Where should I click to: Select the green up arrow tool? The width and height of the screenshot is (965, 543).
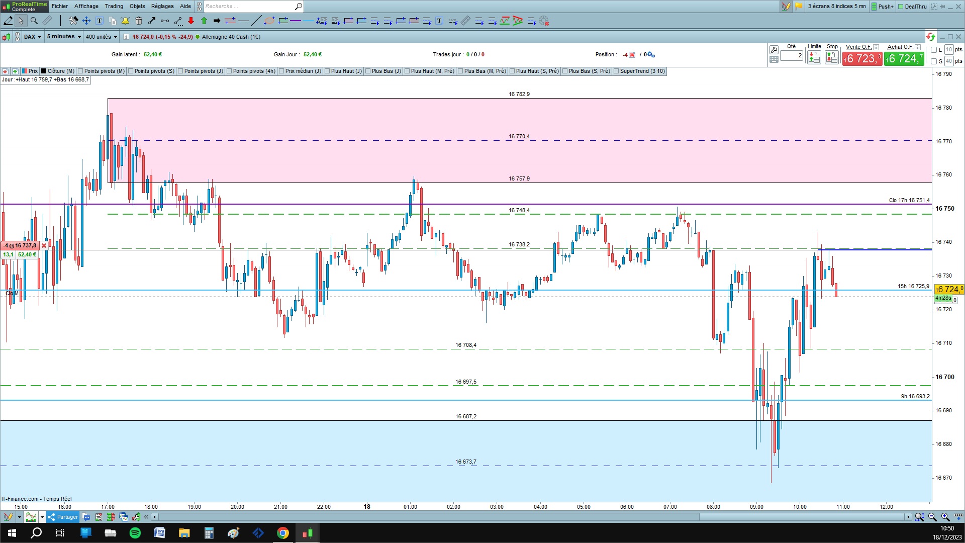(204, 21)
